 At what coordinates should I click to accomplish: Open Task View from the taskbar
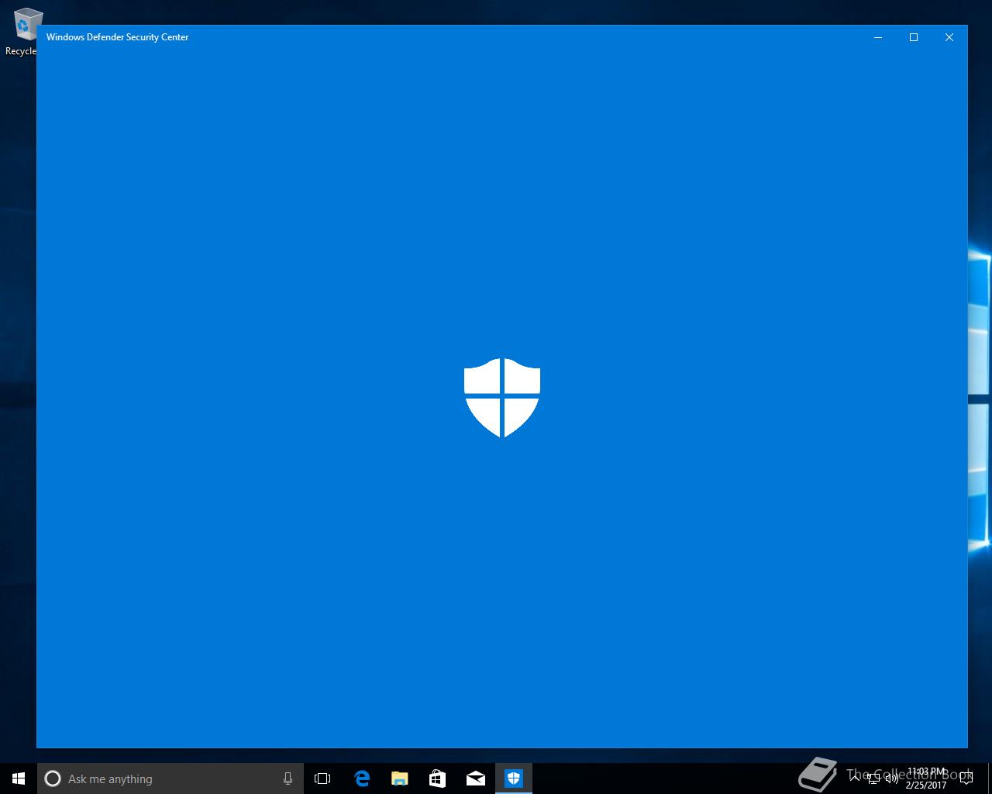pos(322,778)
